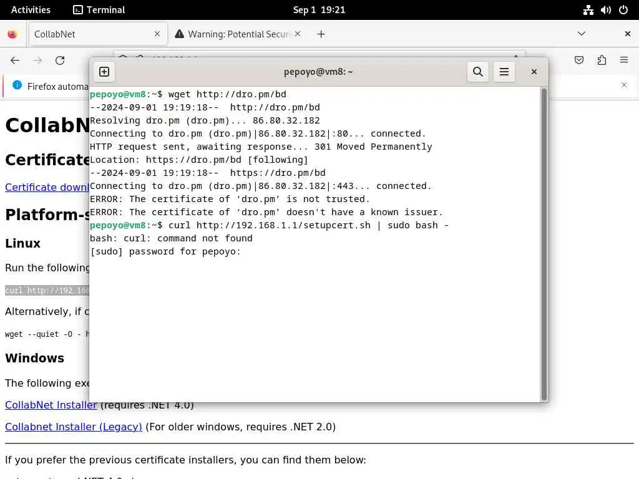
Task: Close the Firefox window
Action: tap(628, 34)
